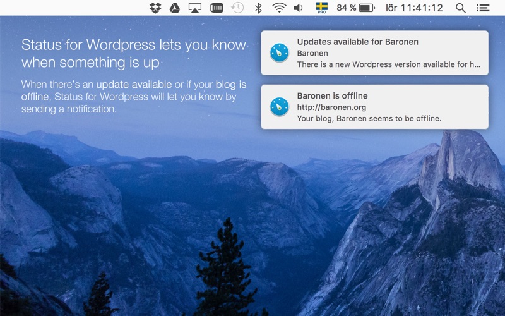Screen dimensions: 505x316
Task: Open the Updates available for Baronen notification
Action: (x=374, y=53)
